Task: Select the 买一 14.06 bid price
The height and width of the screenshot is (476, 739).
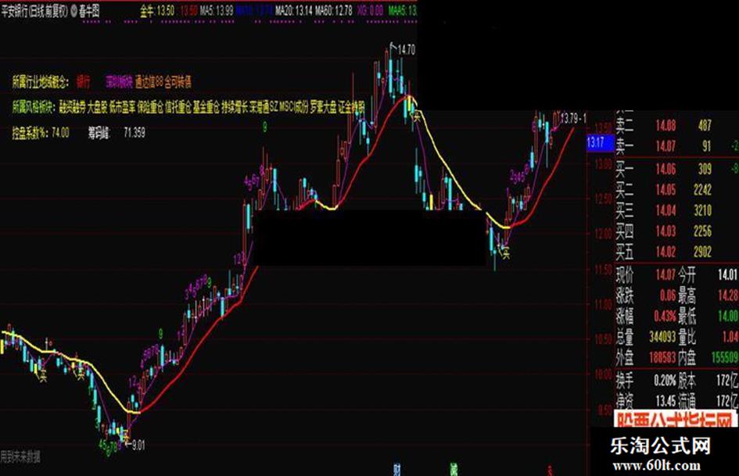Action: 665,169
